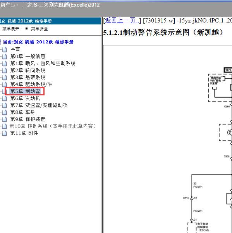Click the current manual root 当前:别克-凯越-2012款-维修手册
This screenshot has height=233, width=232.
click(x=38, y=42)
